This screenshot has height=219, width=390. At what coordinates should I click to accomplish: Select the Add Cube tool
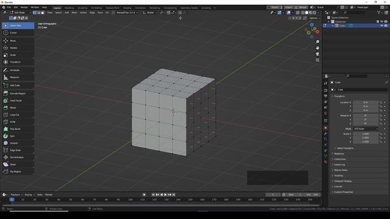coord(18,85)
